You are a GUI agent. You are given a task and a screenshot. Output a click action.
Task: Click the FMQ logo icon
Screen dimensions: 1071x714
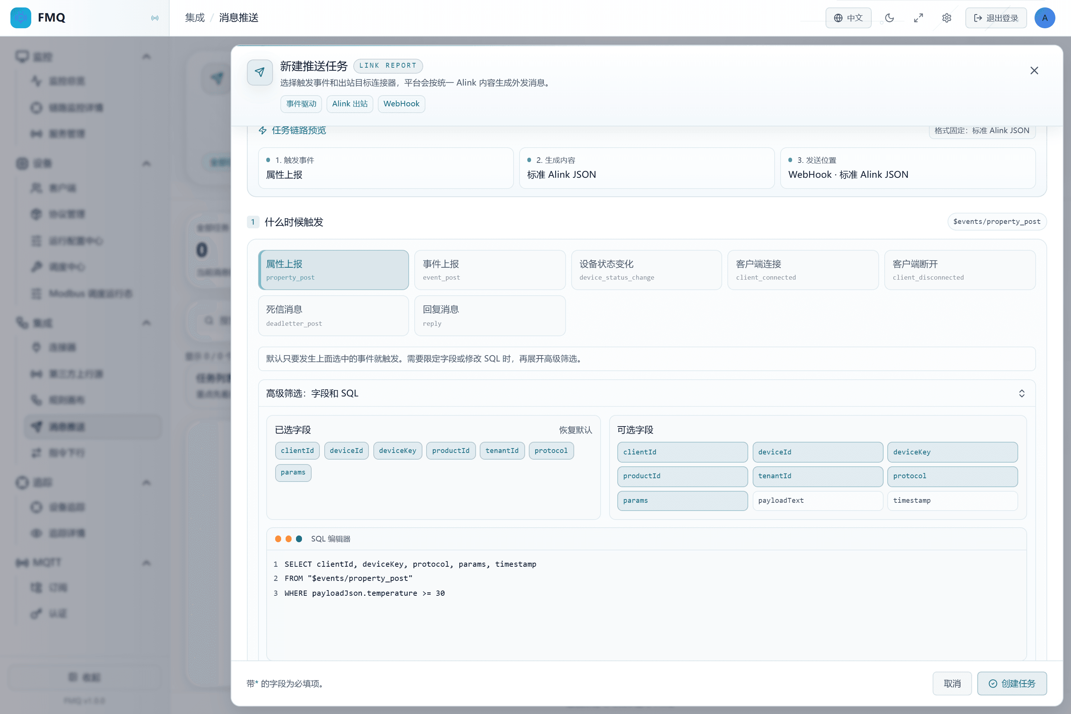point(20,18)
